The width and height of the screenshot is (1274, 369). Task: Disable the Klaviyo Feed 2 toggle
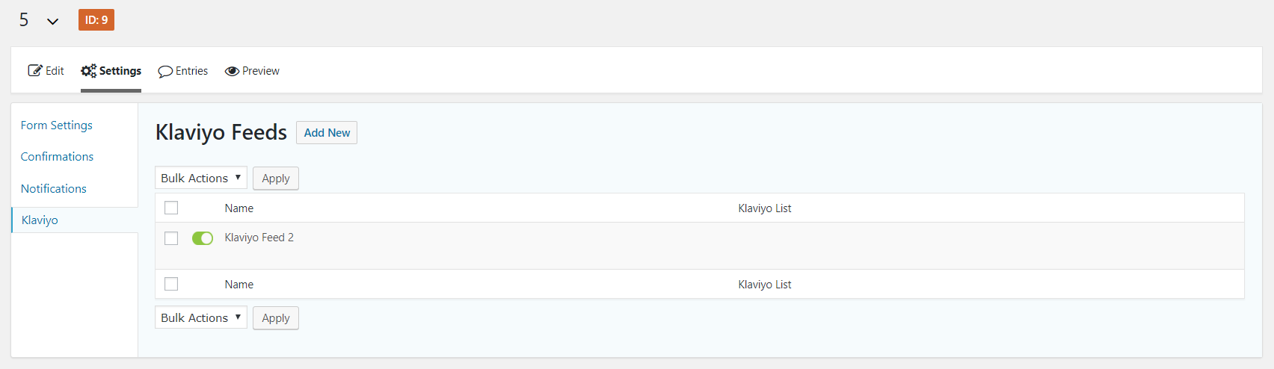(x=203, y=238)
